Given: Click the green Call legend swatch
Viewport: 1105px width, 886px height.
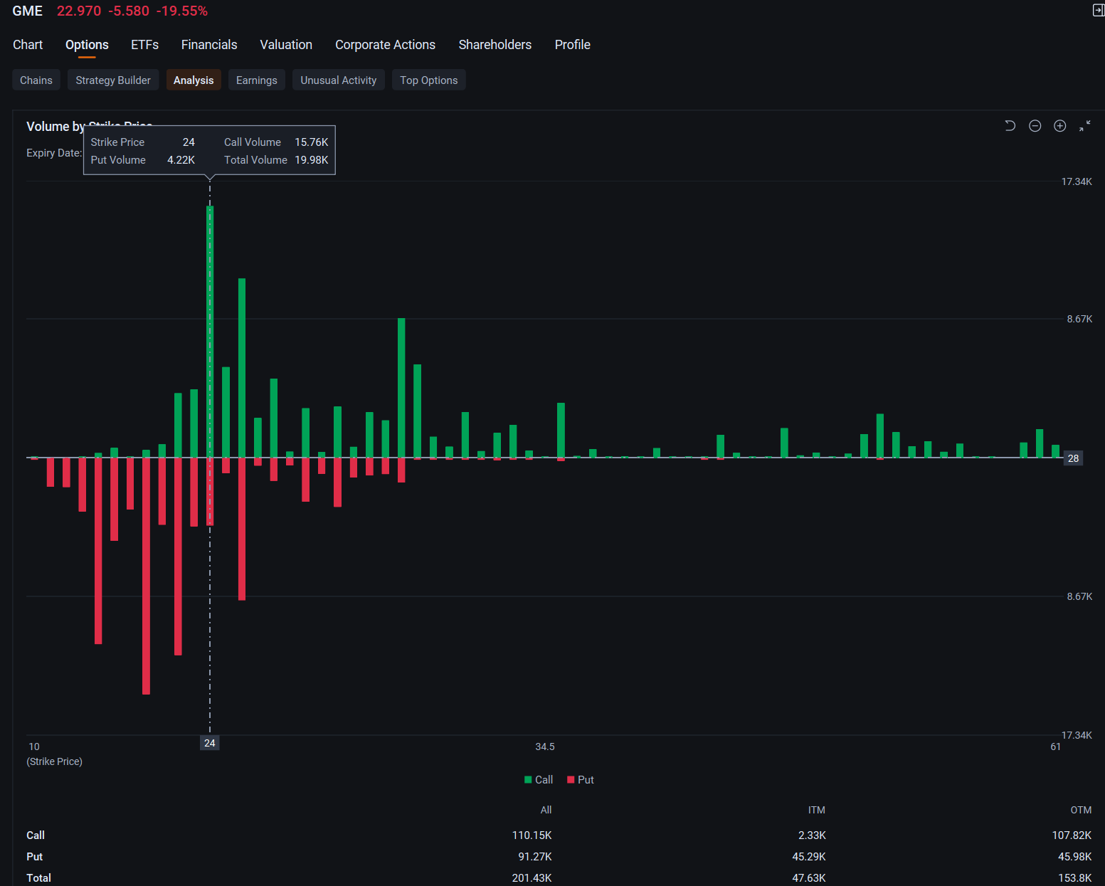Looking at the screenshot, I should pos(528,780).
